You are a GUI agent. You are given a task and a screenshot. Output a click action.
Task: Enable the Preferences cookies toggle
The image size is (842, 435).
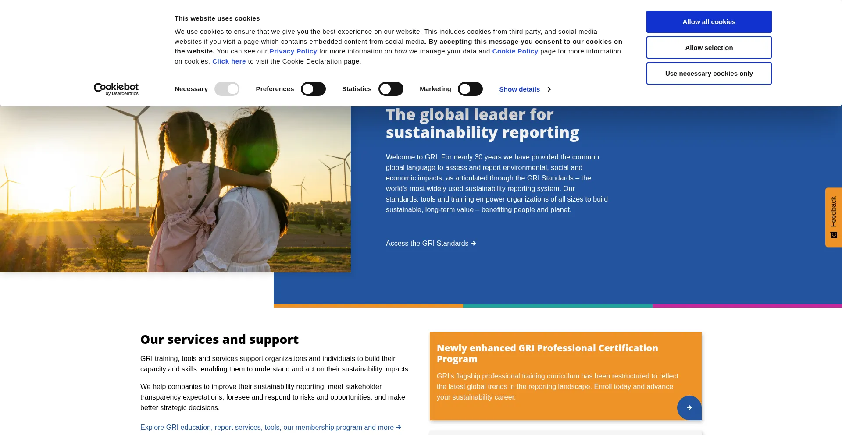[313, 89]
